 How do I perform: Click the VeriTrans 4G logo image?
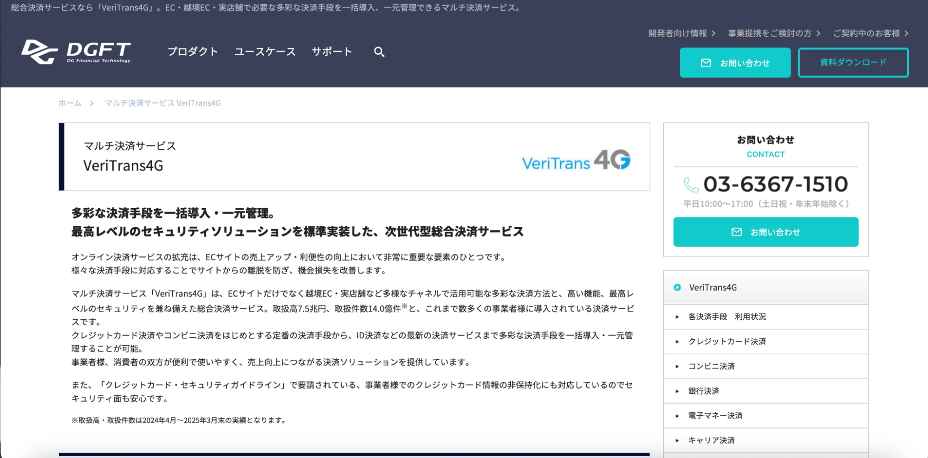pos(576,160)
